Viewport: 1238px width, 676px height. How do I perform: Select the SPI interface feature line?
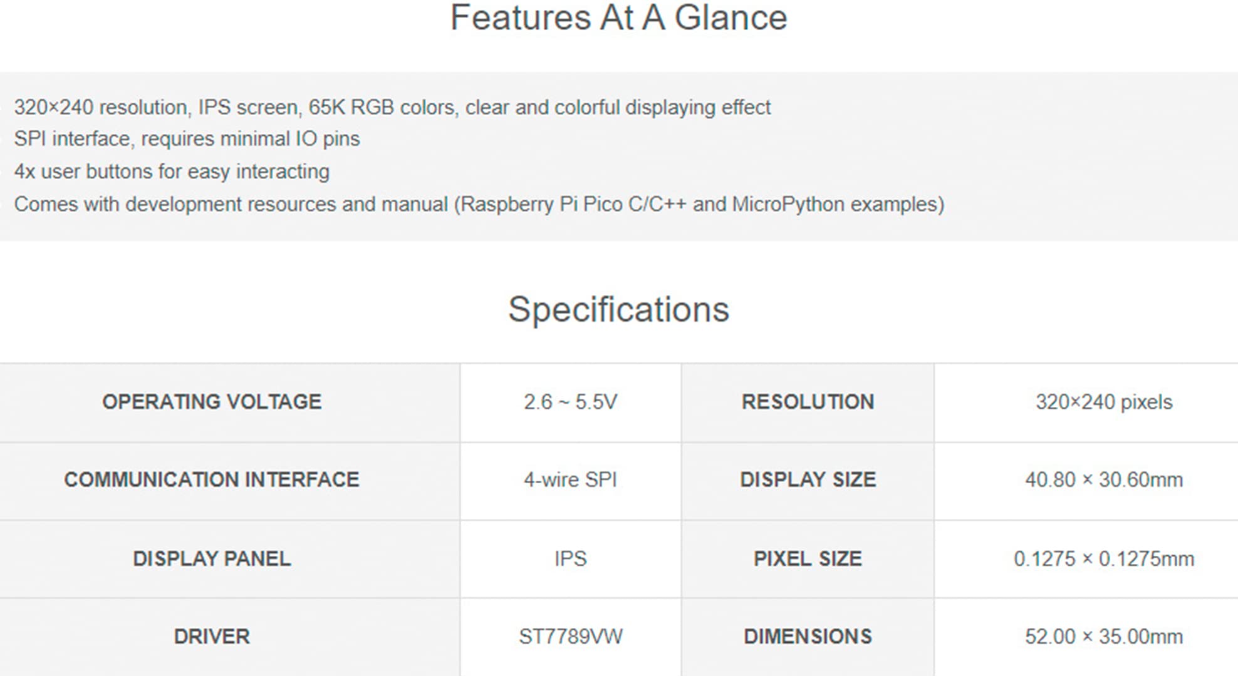click(x=187, y=139)
